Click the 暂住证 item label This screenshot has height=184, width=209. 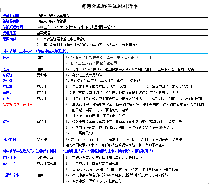pyautogui.click(x=7, y=81)
